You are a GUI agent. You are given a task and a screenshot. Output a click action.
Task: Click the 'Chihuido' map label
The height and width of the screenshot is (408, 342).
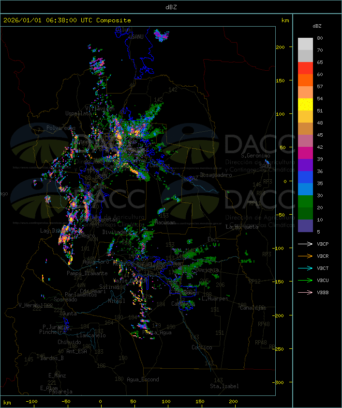[69, 342]
